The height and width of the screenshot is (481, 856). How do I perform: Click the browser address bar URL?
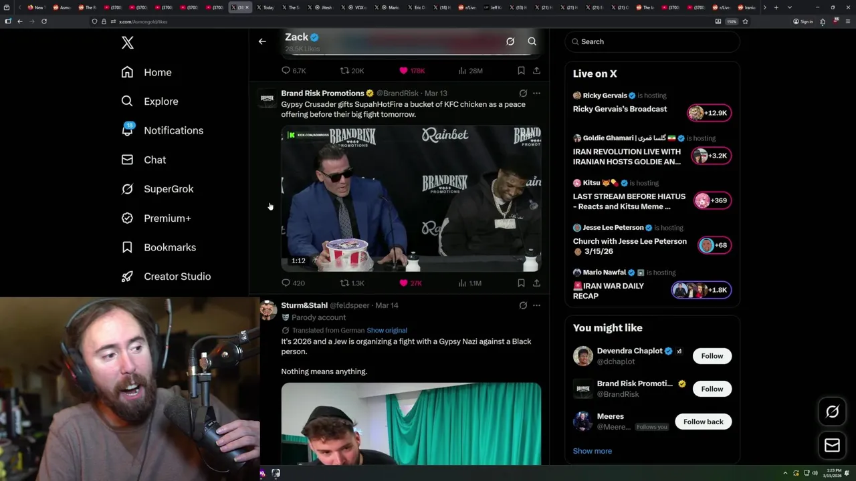143,21
